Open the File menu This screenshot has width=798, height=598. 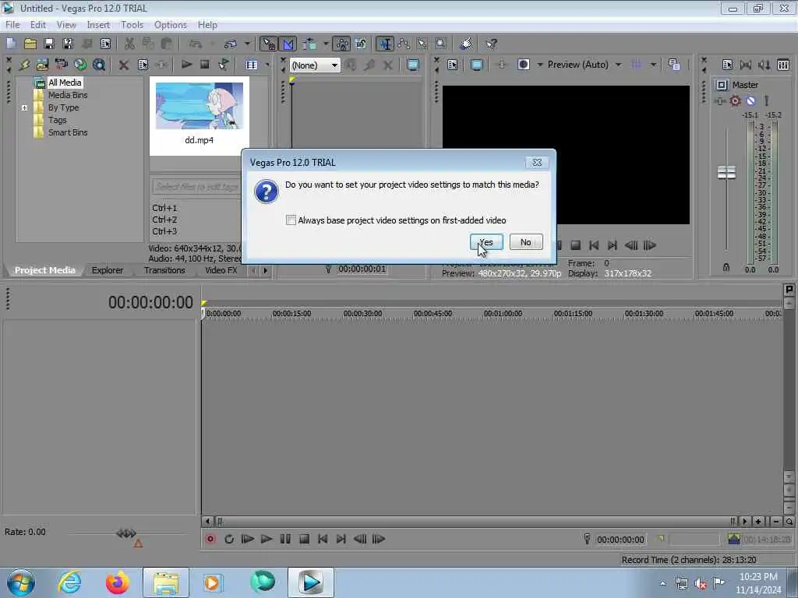click(12, 25)
